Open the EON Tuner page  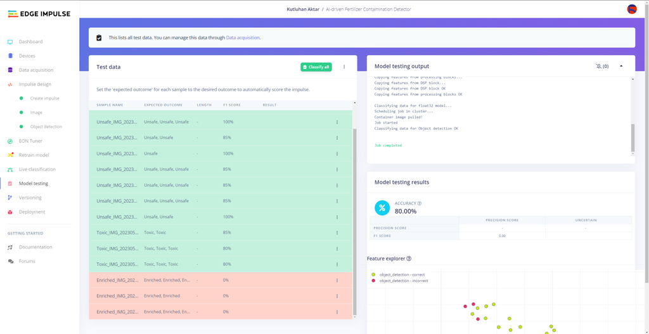tap(30, 141)
